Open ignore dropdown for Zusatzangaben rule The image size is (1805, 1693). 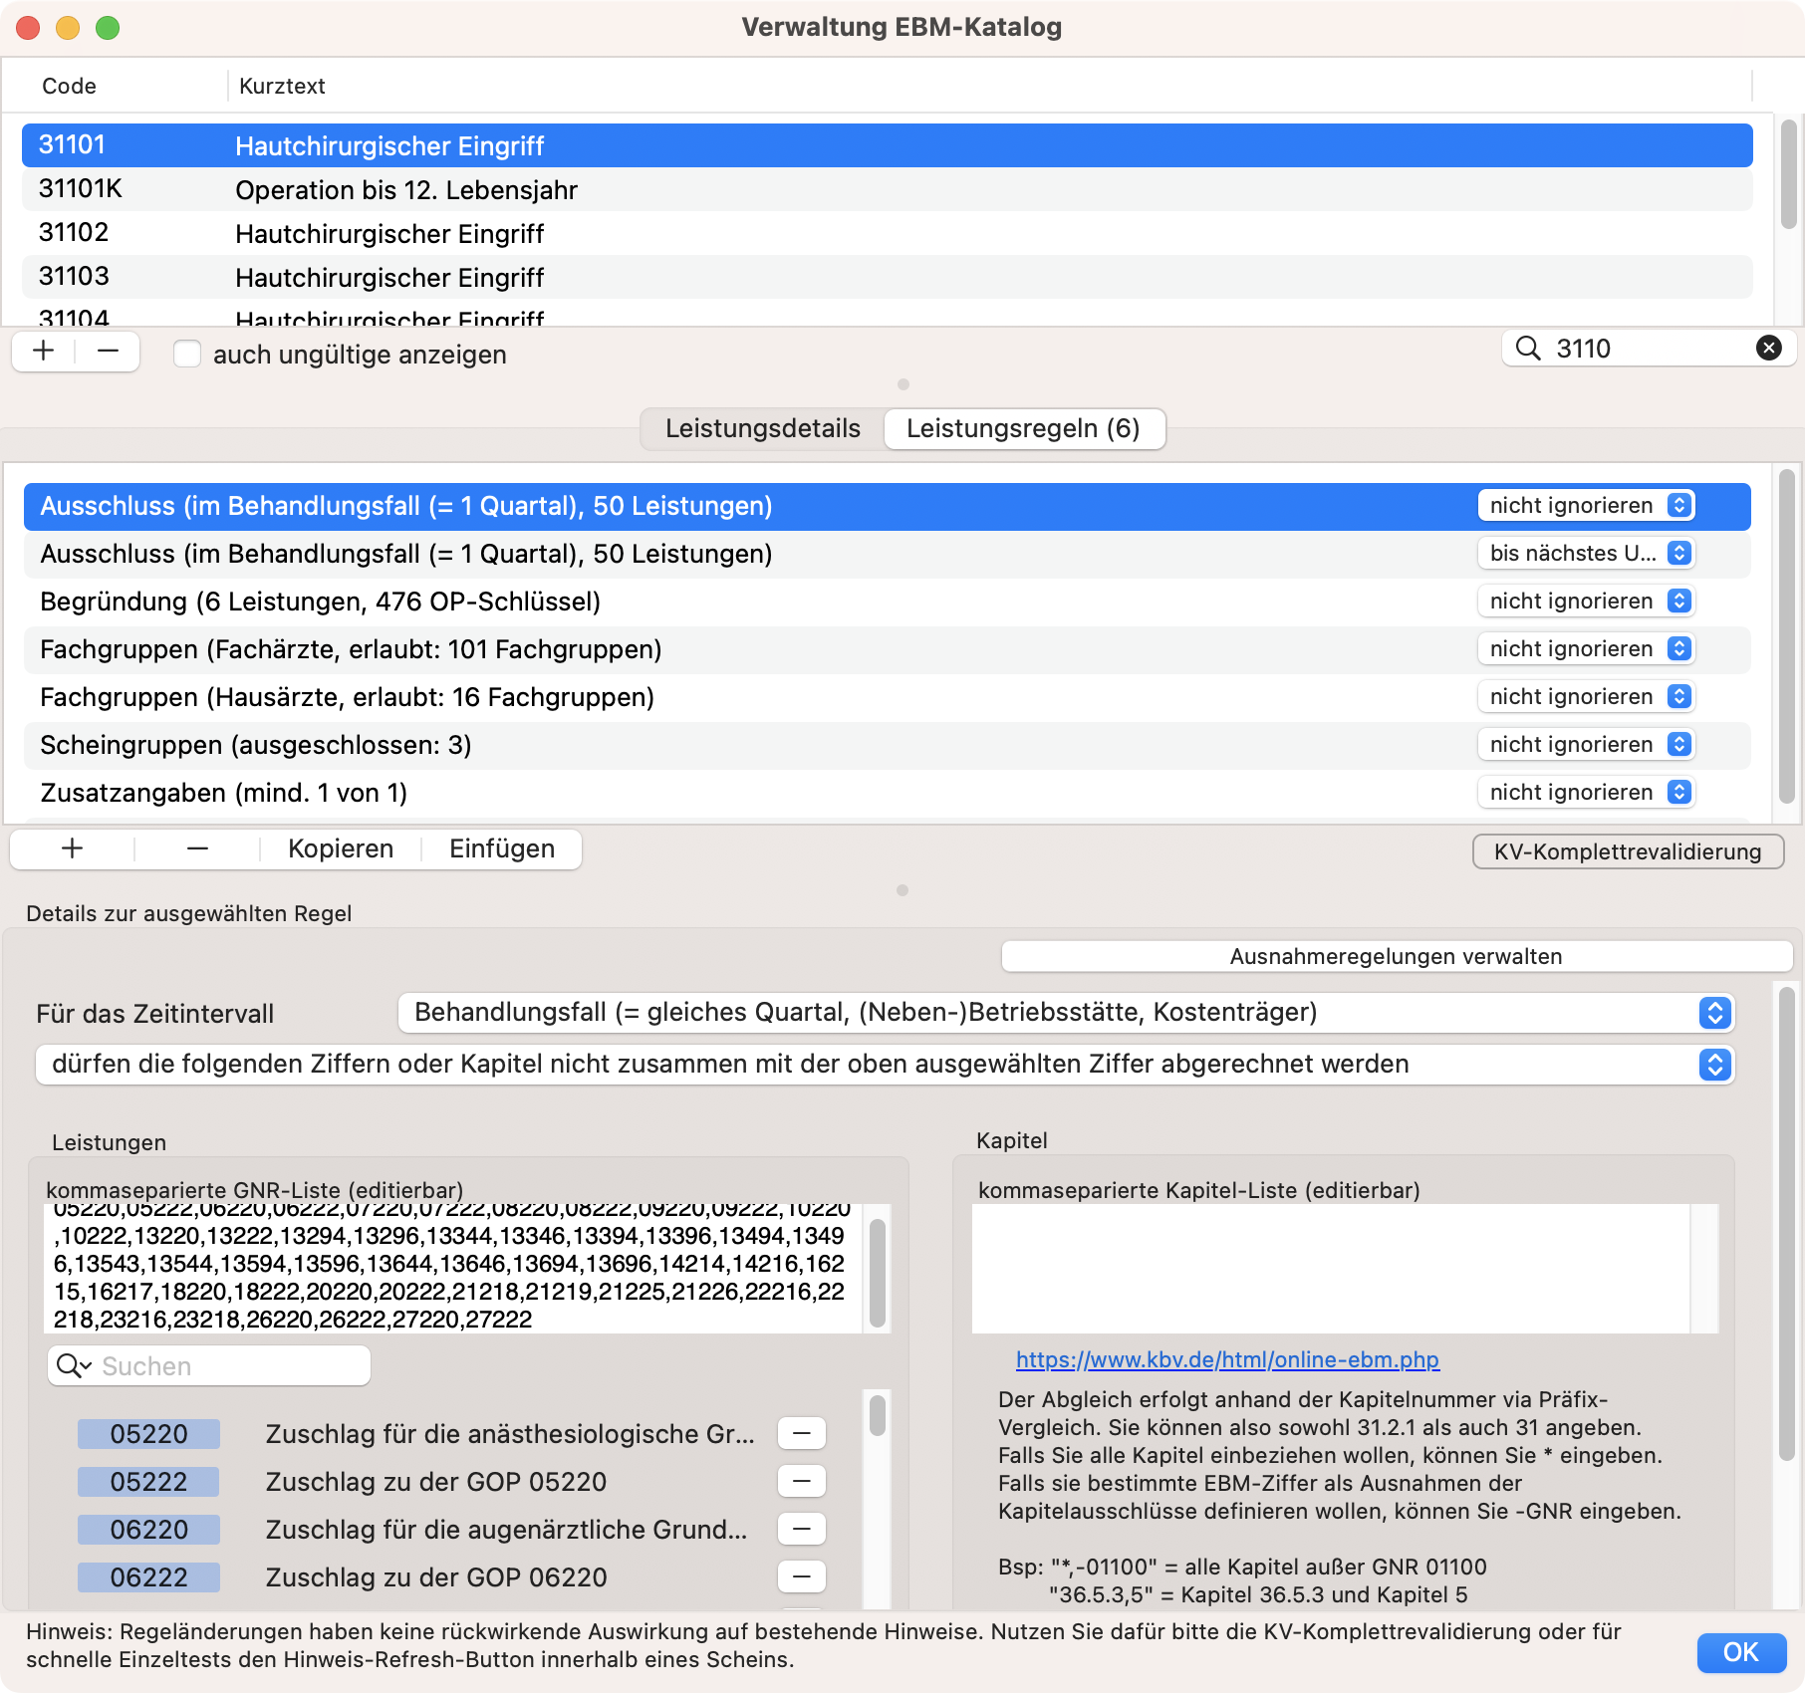[x=1586, y=793]
